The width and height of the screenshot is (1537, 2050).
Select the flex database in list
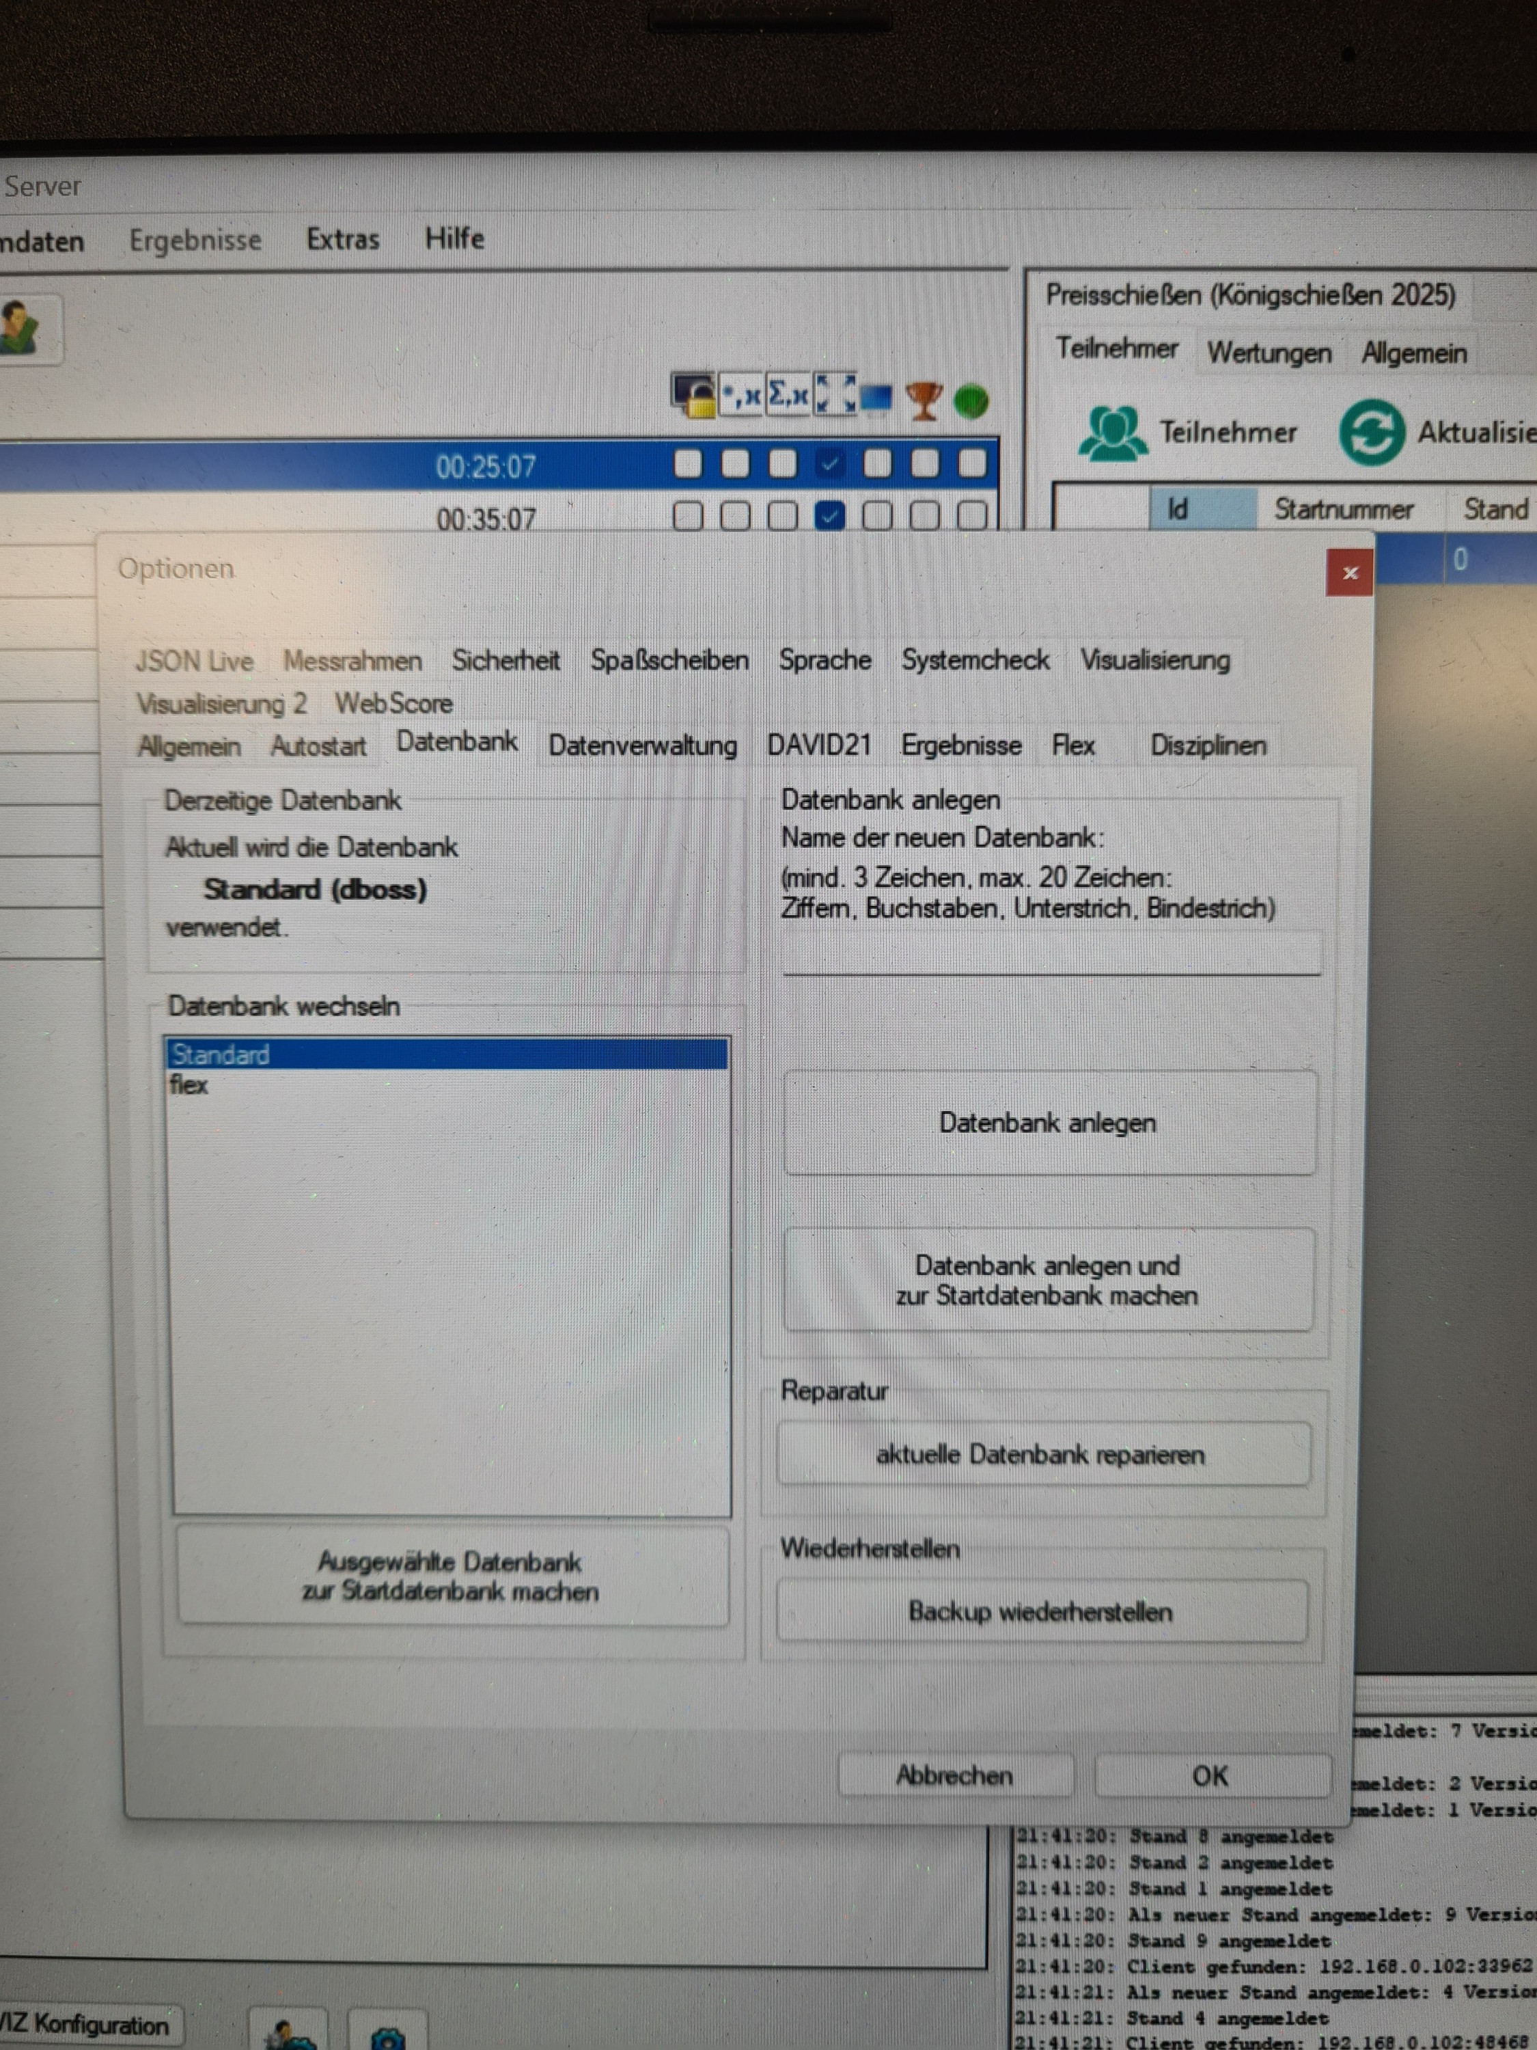[x=189, y=1084]
